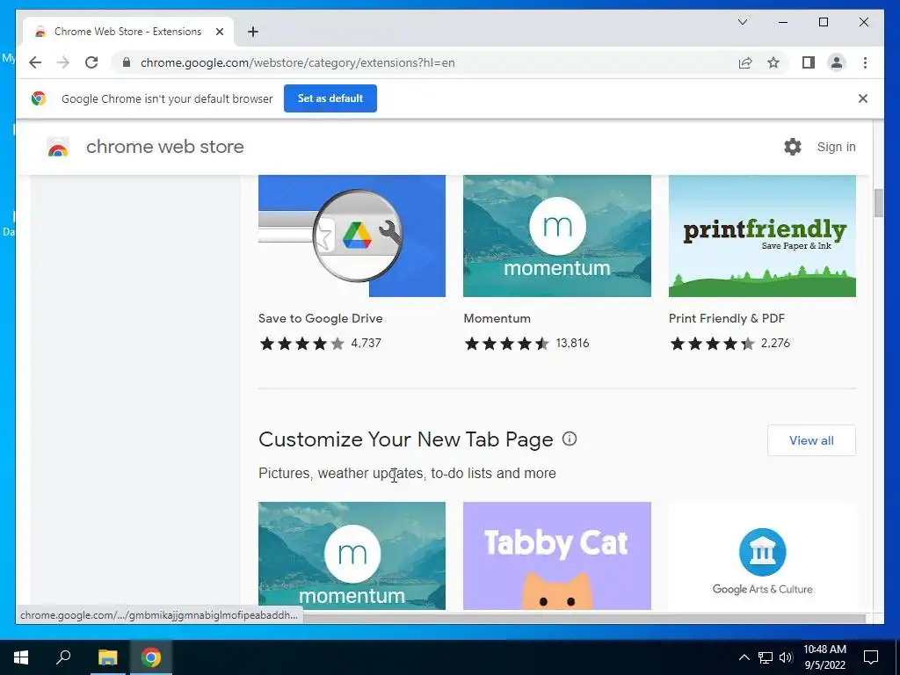
Task: Click the 'Print Friendly & PDF' title
Action: (727, 318)
